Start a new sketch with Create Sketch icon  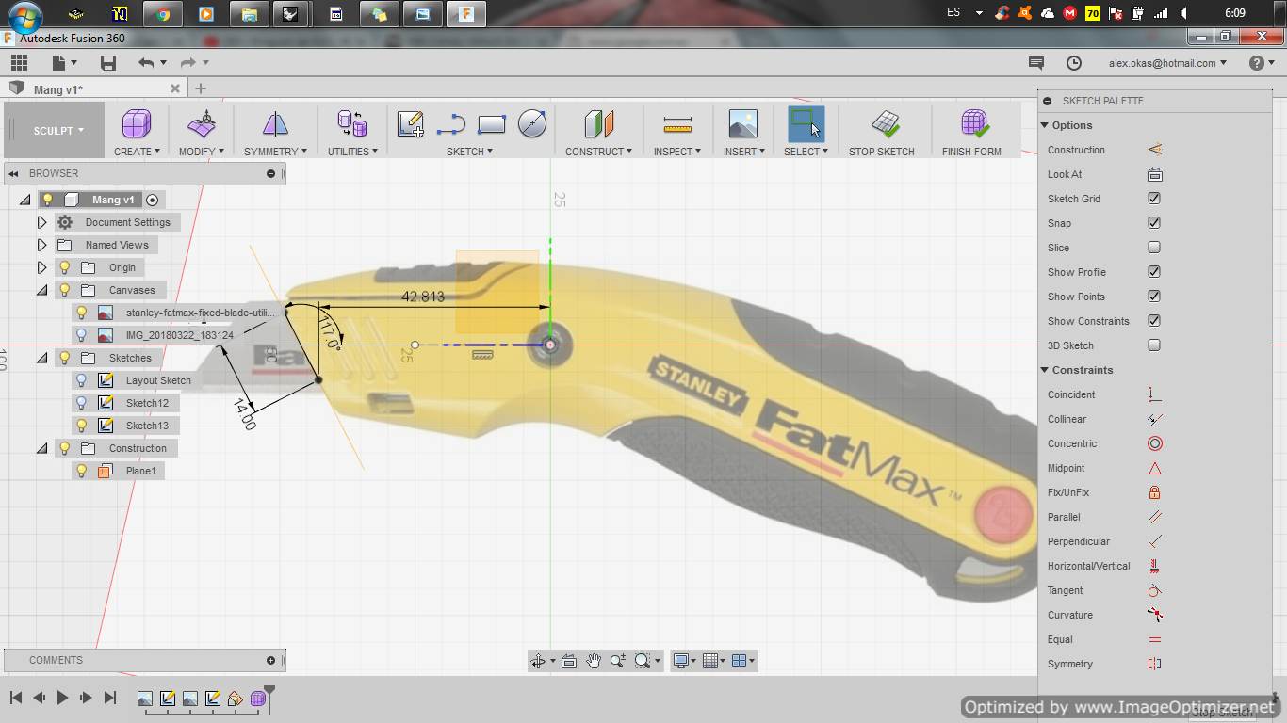(x=411, y=124)
